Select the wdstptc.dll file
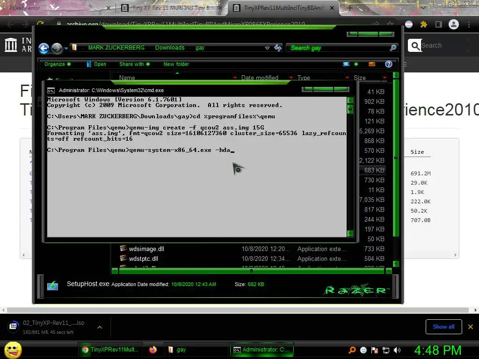This screenshot has width=479, height=359. pyautogui.click(x=143, y=258)
